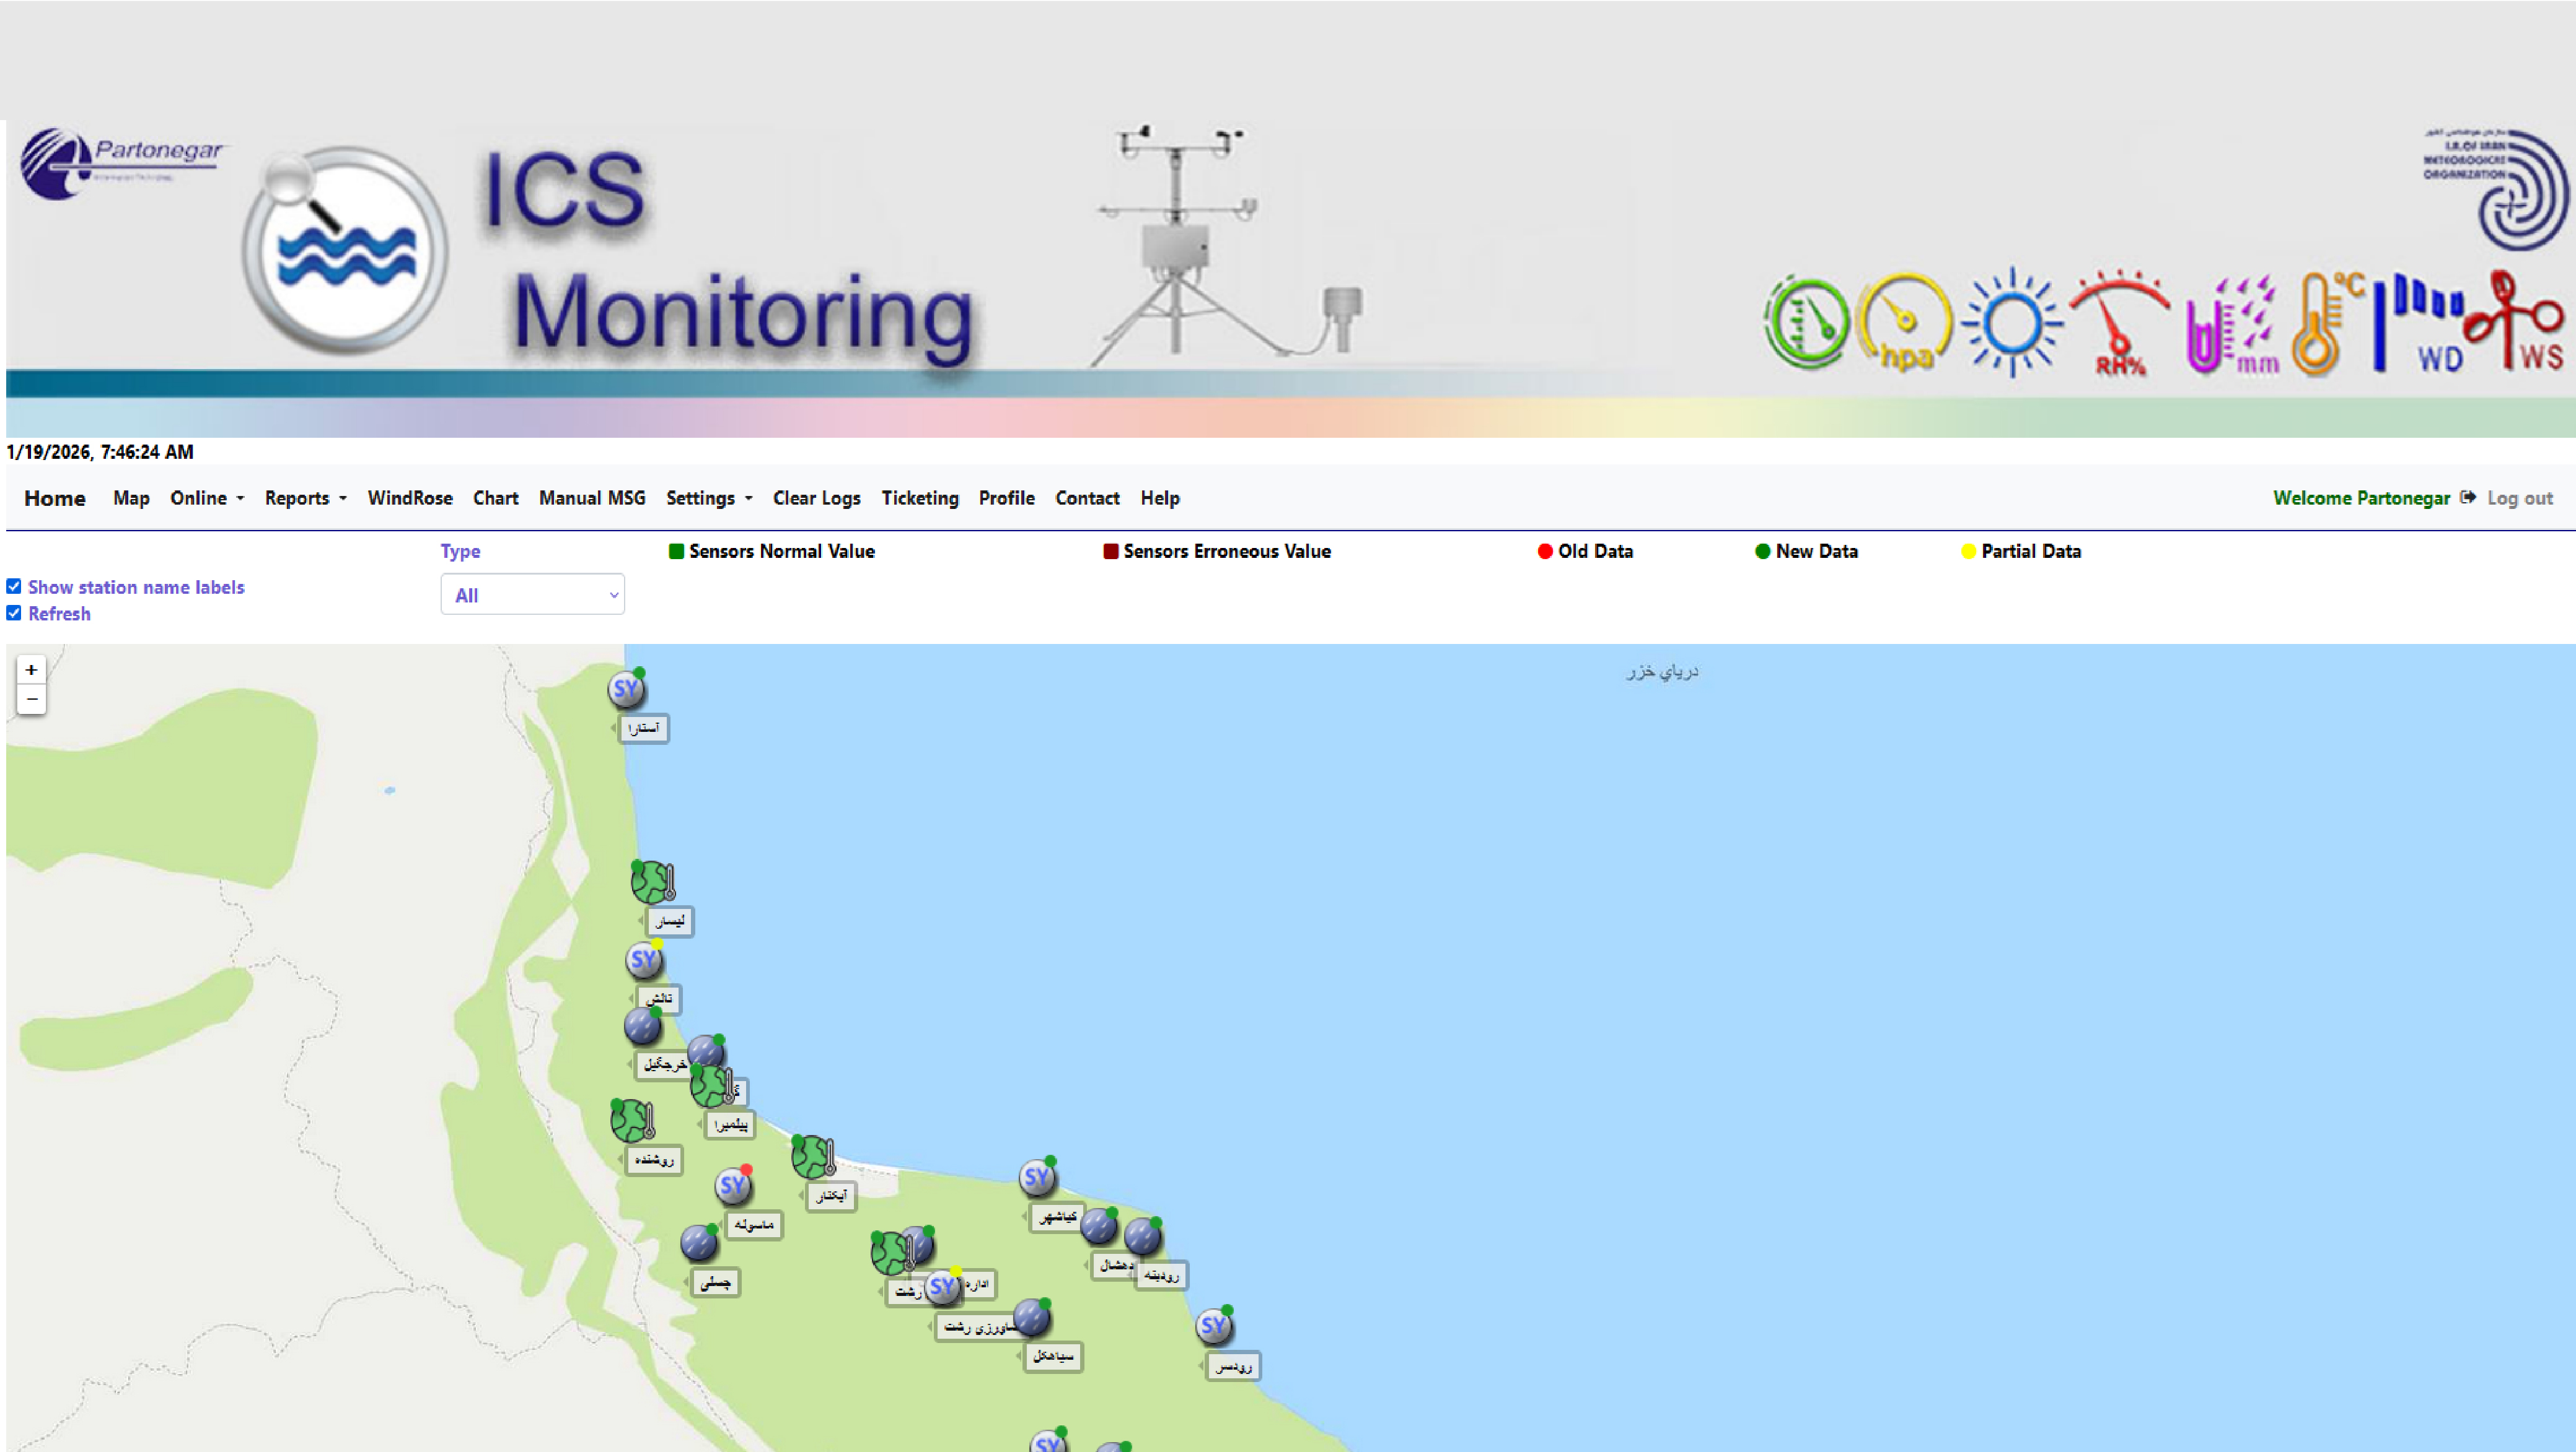Open the Settings dropdown menu
2576x1452 pixels.
pyautogui.click(x=709, y=498)
